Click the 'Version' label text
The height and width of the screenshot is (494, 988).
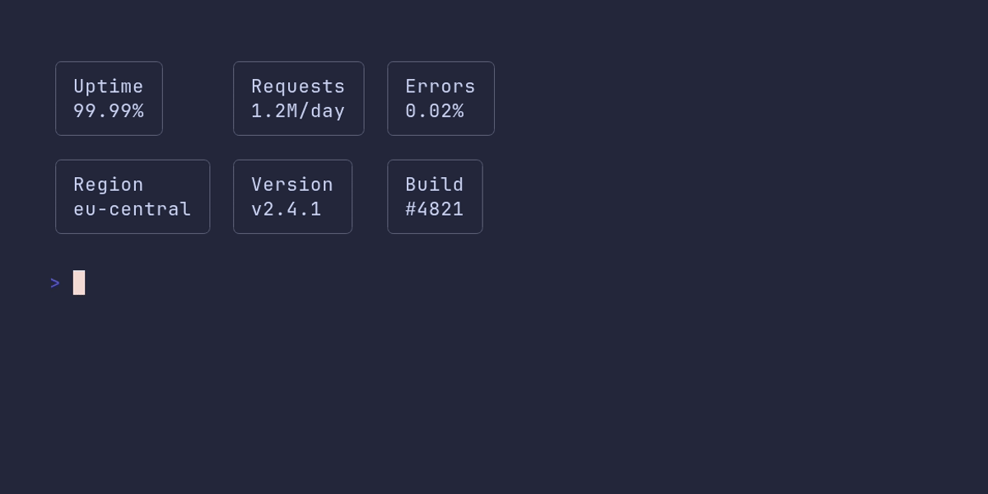(x=292, y=184)
